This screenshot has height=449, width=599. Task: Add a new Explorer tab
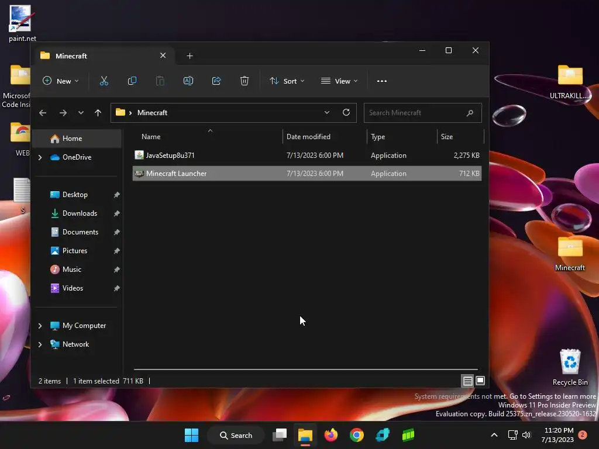pos(190,56)
